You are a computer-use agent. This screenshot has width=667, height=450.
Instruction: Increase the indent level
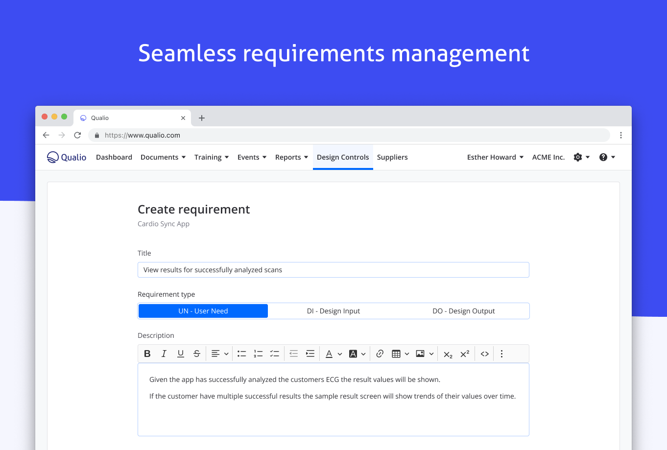[x=310, y=354]
